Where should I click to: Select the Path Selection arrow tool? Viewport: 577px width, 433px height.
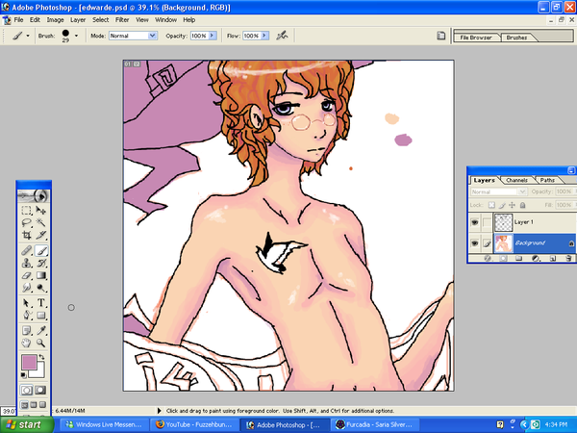click(27, 303)
